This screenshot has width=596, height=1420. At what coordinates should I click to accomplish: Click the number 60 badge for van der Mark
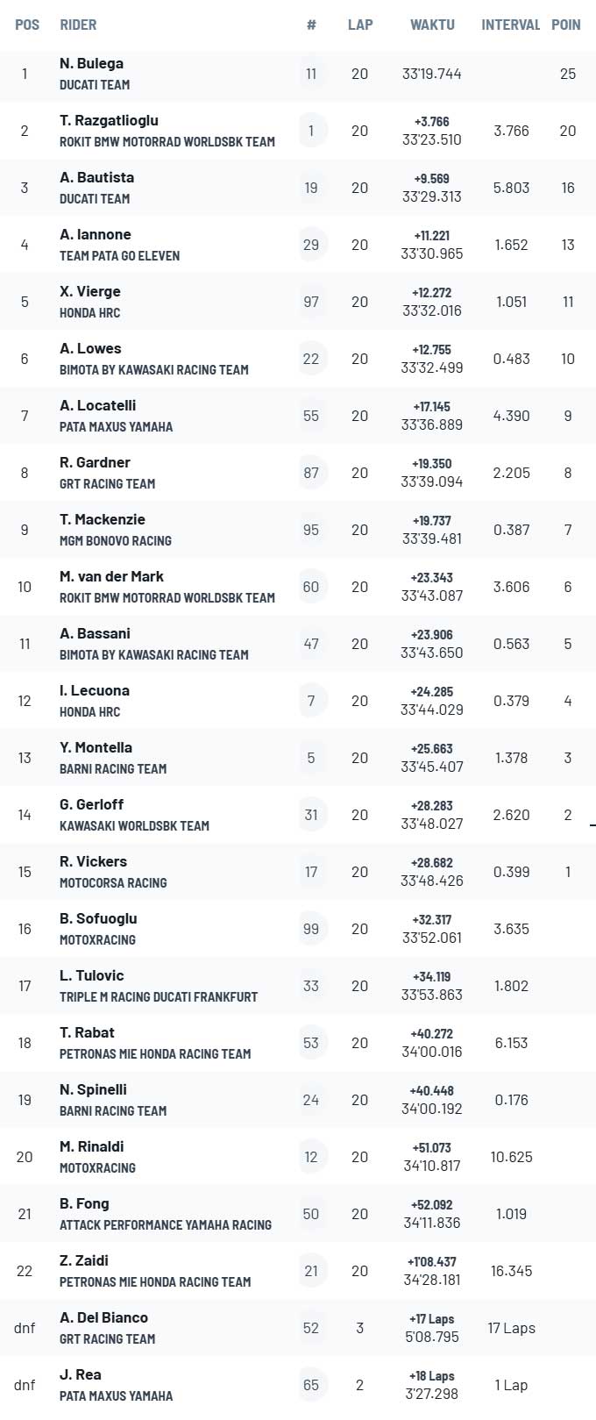311,587
